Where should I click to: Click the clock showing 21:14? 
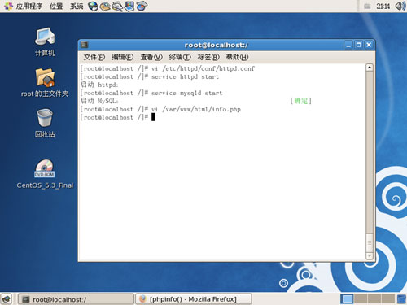click(383, 6)
